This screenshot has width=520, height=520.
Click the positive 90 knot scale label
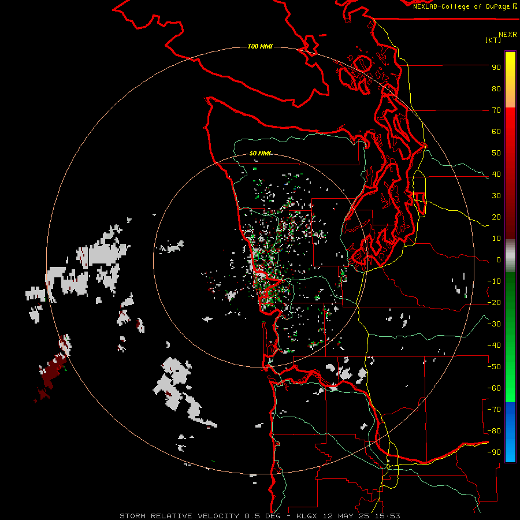496,68
